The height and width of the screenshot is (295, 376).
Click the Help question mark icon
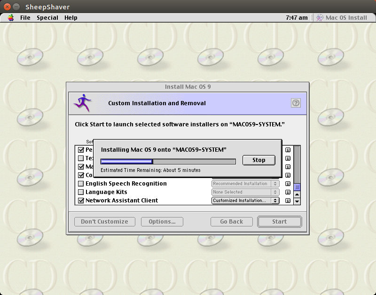click(x=296, y=103)
